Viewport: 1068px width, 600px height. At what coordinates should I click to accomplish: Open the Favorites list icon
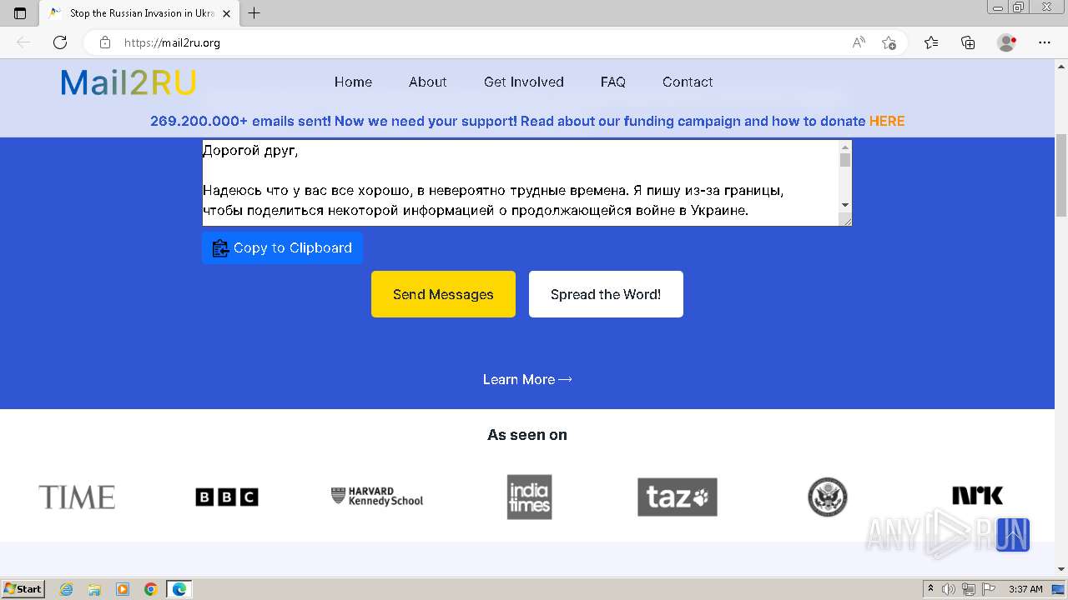(931, 42)
